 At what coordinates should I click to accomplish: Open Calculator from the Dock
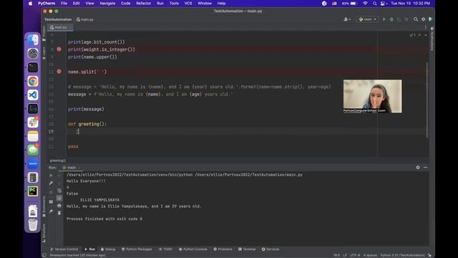point(33,177)
